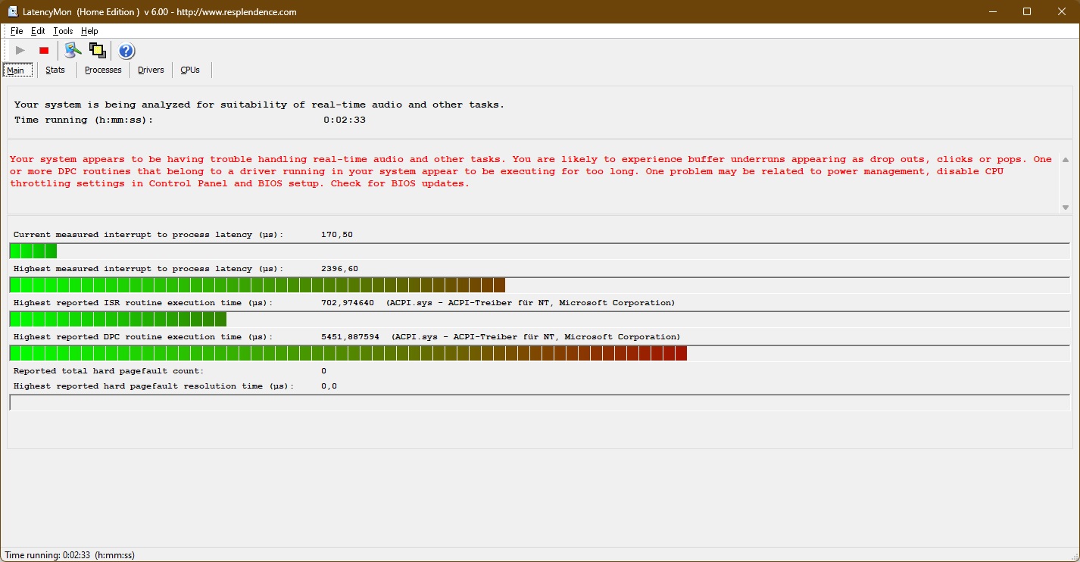This screenshot has height=562, width=1080.
Task: Stop the monitor with the red square
Action: click(x=44, y=51)
